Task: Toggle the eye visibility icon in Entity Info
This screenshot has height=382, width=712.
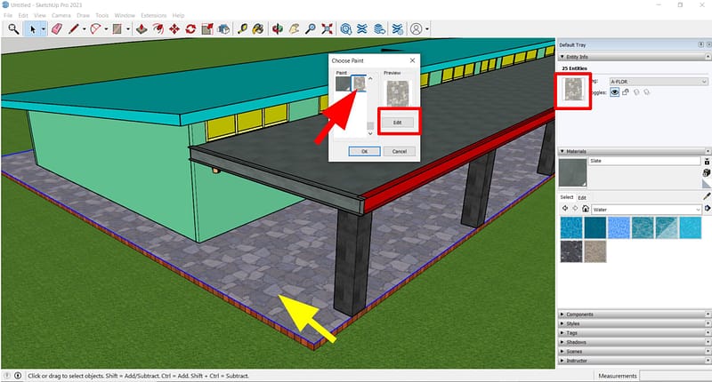Action: (614, 92)
